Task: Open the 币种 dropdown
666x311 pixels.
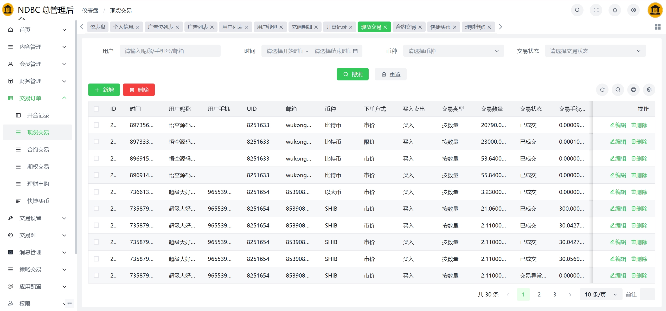Action: [x=453, y=51]
